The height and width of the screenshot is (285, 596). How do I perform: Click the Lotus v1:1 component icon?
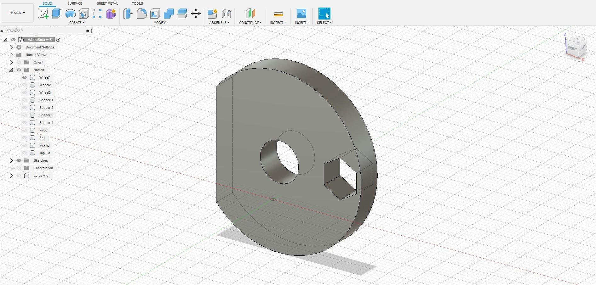tap(27, 176)
